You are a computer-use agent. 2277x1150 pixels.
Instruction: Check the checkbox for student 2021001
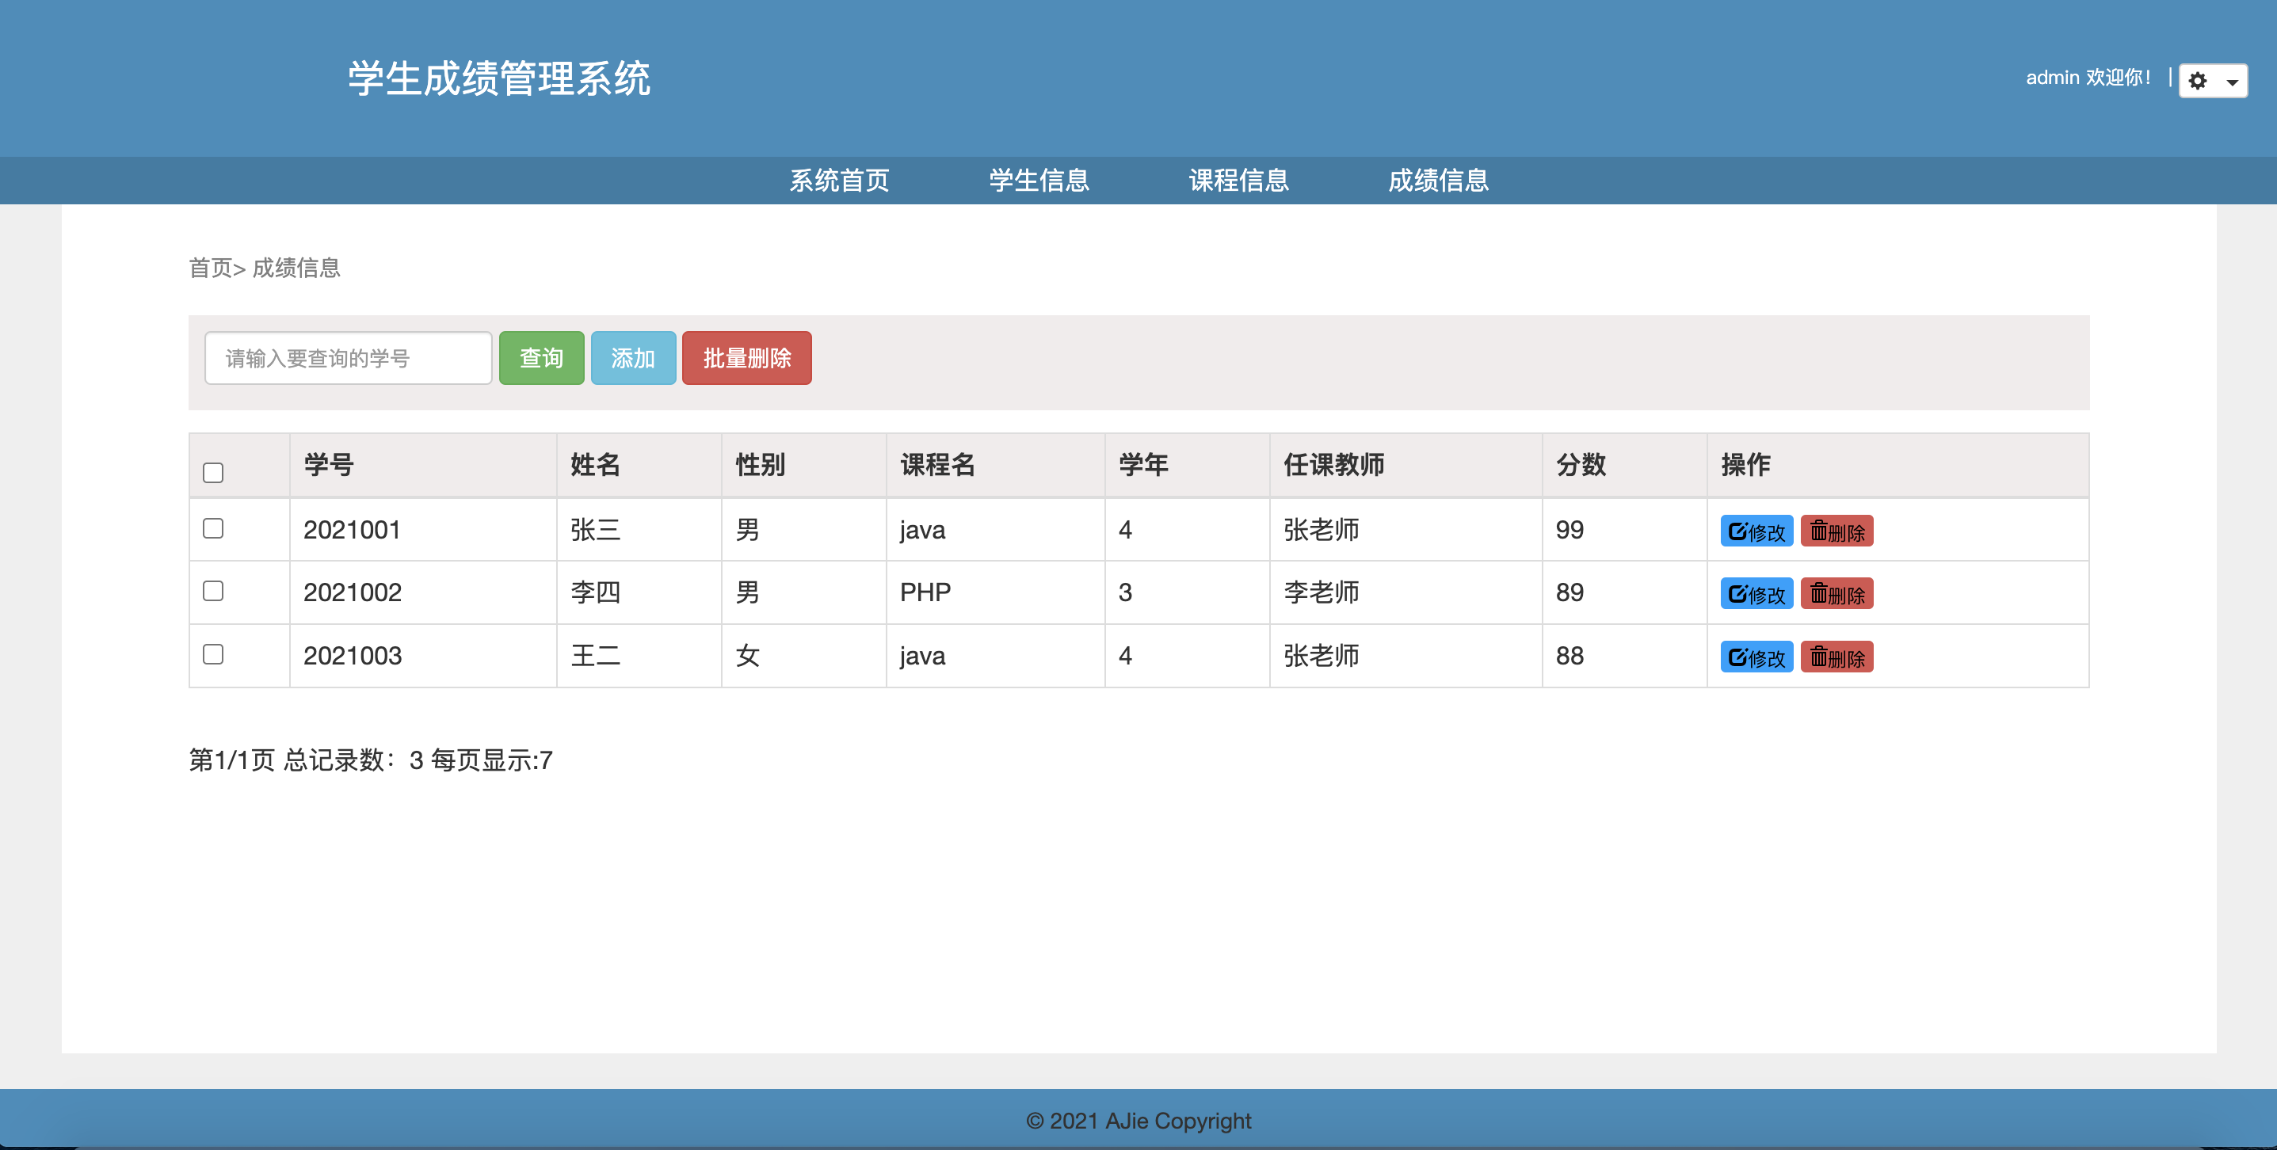[213, 528]
